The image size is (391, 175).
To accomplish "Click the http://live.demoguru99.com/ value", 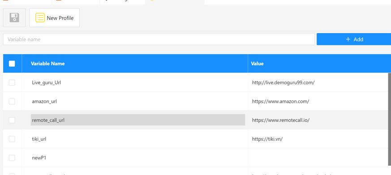I will 283,82.
